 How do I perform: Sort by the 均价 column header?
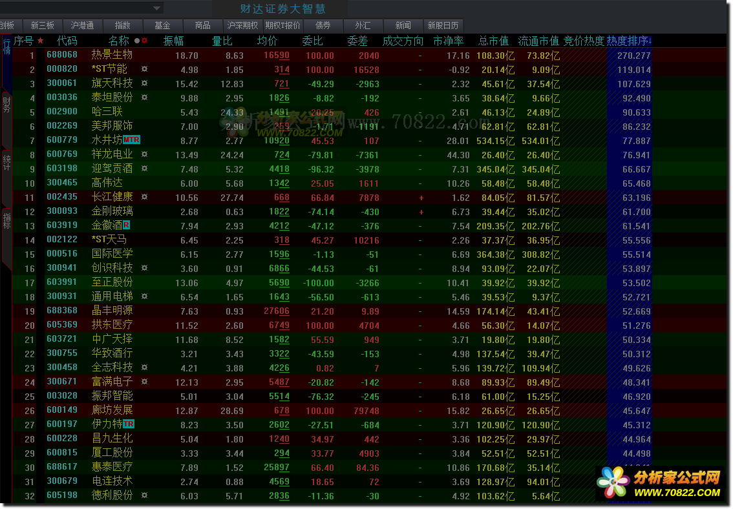[x=268, y=41]
